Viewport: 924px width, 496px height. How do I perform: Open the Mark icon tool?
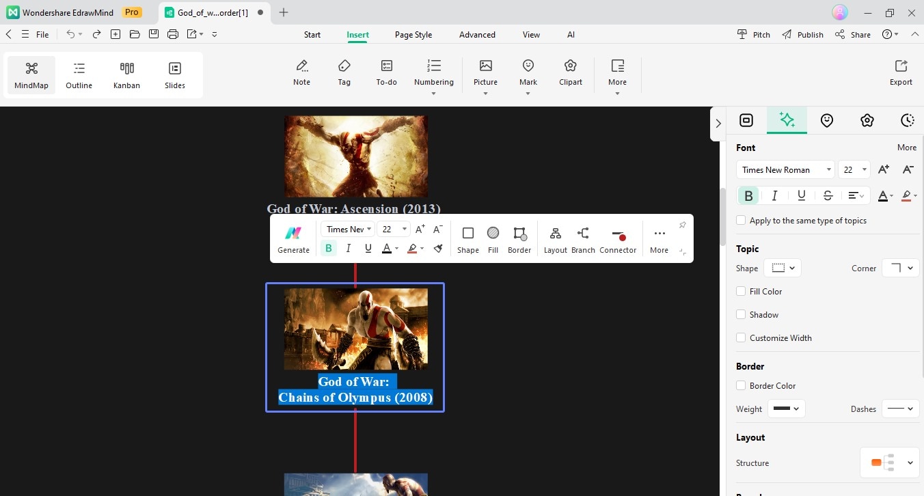(x=528, y=75)
